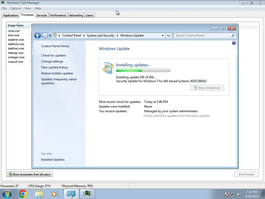Open Windows Explorer folder icon on taskbar
The height and width of the screenshot is (199, 265).
pos(39,194)
